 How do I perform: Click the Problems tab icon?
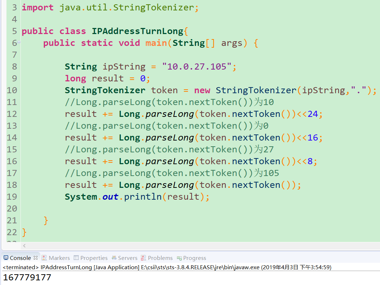143,258
